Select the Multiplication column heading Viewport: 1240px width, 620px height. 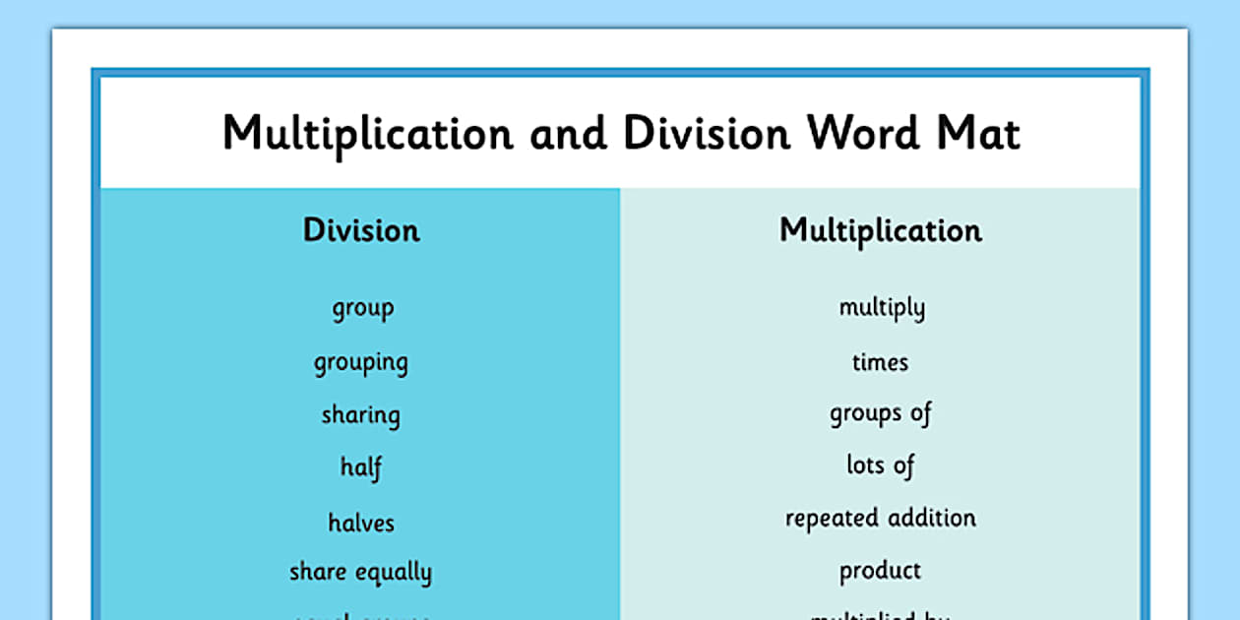880,230
